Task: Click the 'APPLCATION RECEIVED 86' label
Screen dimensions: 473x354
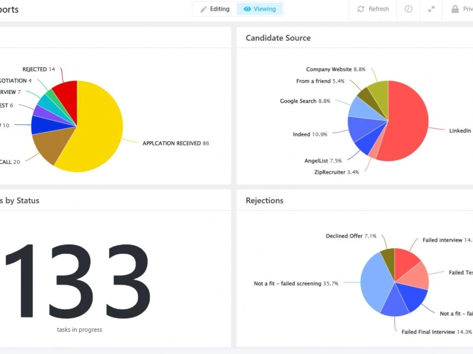Action: click(175, 143)
